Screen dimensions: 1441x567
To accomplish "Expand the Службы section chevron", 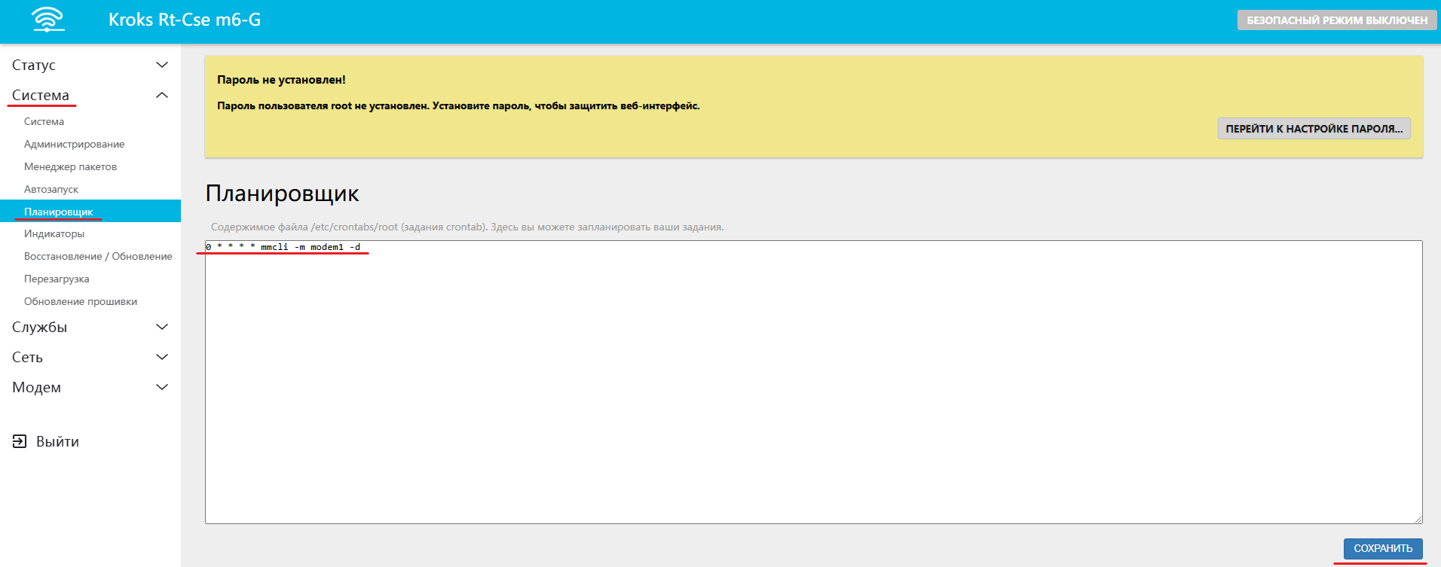I will coord(161,327).
